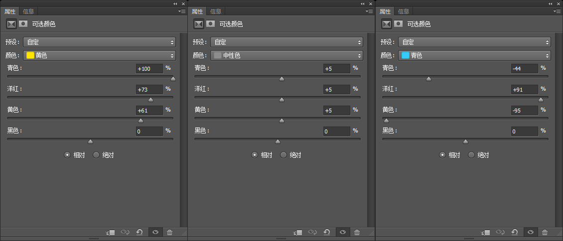Delete adjustment layer in Yellows panel
This screenshot has width=563, height=241.
pyautogui.click(x=170, y=233)
